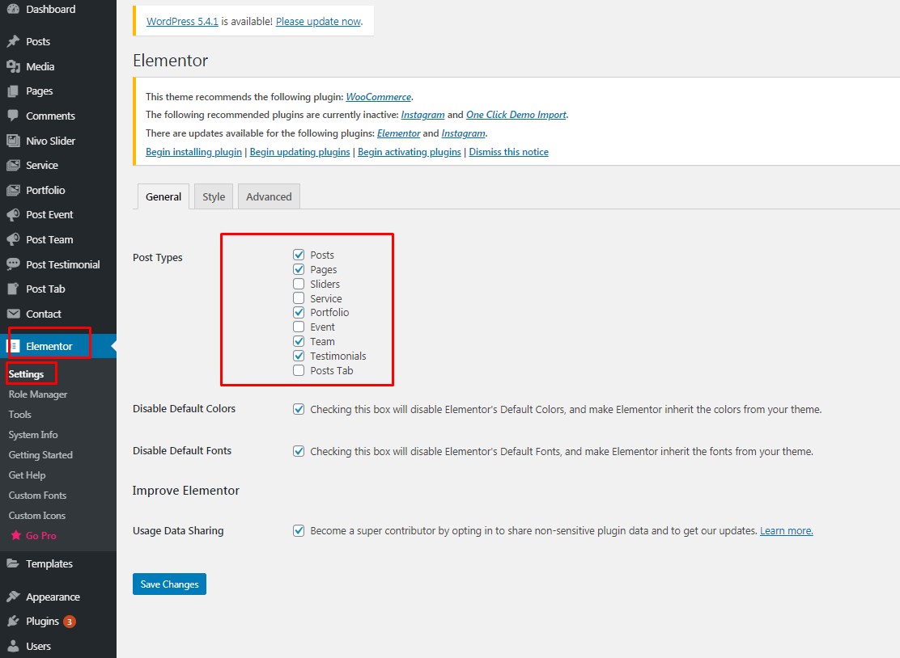The width and height of the screenshot is (900, 658).
Task: Open Role Manager submenu item
Action: pos(38,394)
